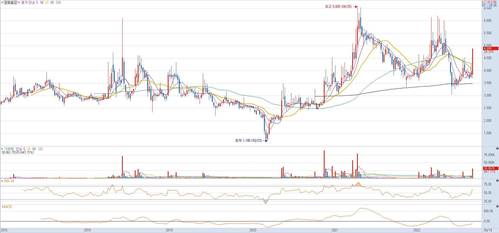Click the square marker next to 거래량
Image resolution: width=499 pixels, height=233 pixels.
2,149
